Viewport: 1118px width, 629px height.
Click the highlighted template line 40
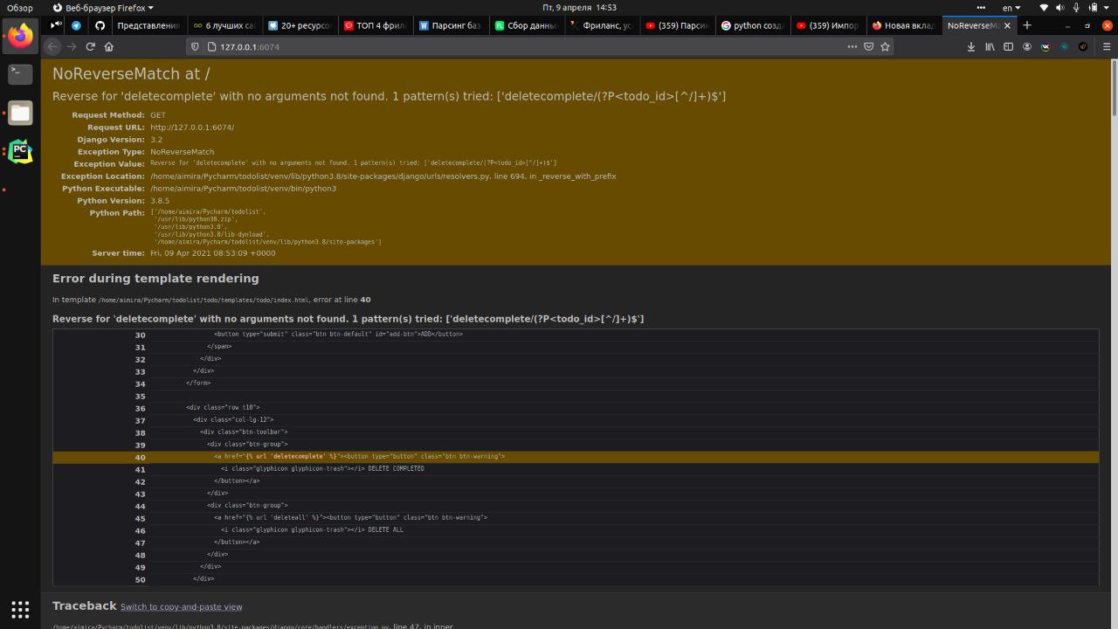click(576, 457)
